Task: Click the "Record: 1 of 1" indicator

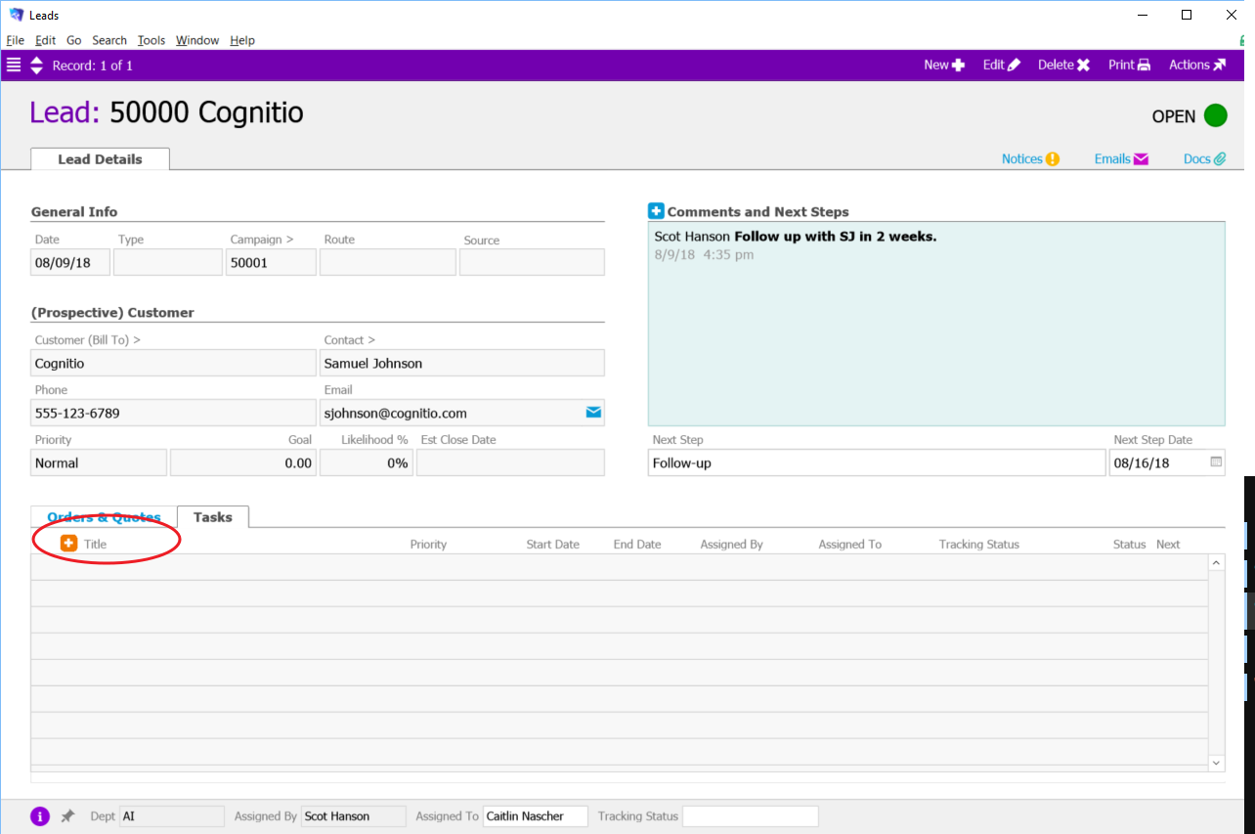Action: pos(93,66)
